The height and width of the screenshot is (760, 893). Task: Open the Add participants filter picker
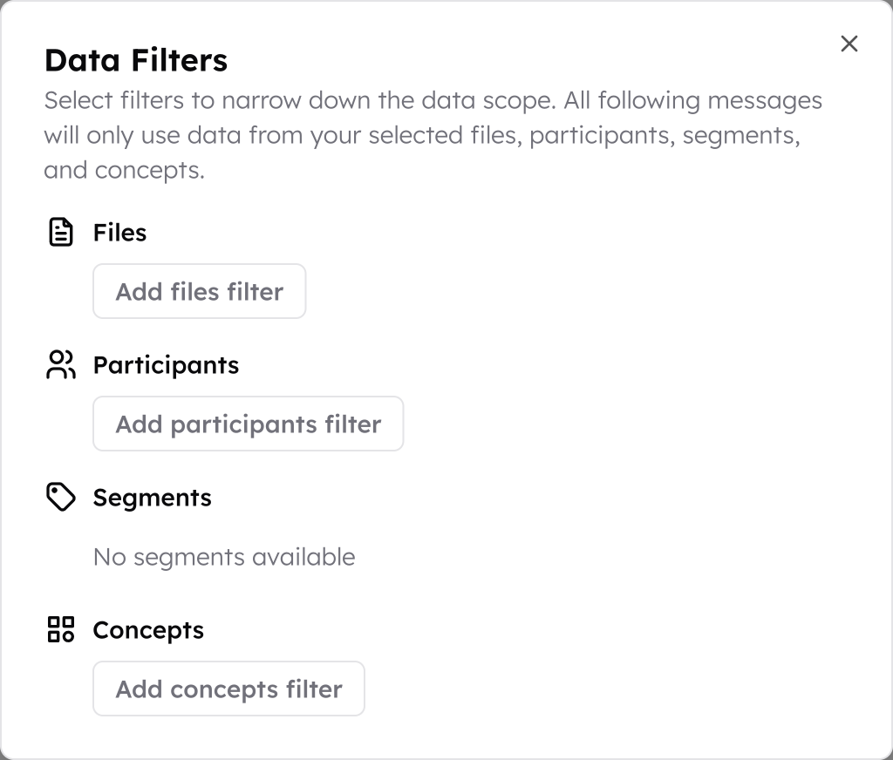[x=249, y=424]
